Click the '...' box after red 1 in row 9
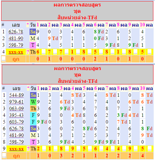The height and width of the screenshot is (161, 155). (55, 149)
